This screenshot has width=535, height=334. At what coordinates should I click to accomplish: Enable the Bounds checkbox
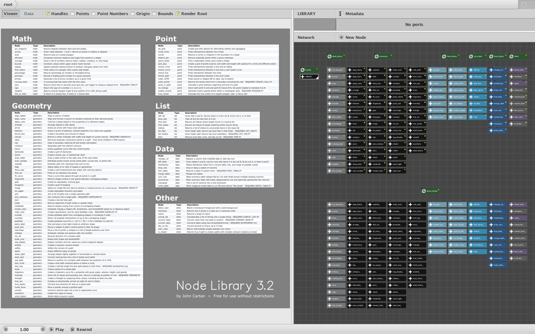point(154,14)
